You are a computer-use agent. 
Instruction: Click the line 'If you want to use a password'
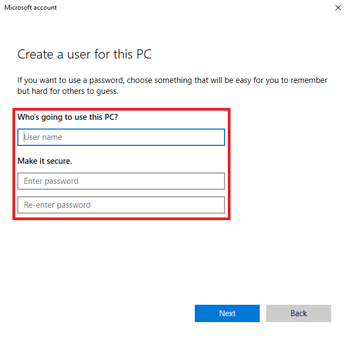point(172,80)
